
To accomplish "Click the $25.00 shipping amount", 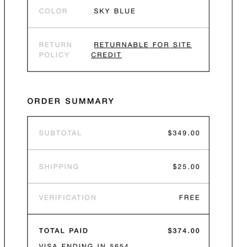I will coord(186,167).
